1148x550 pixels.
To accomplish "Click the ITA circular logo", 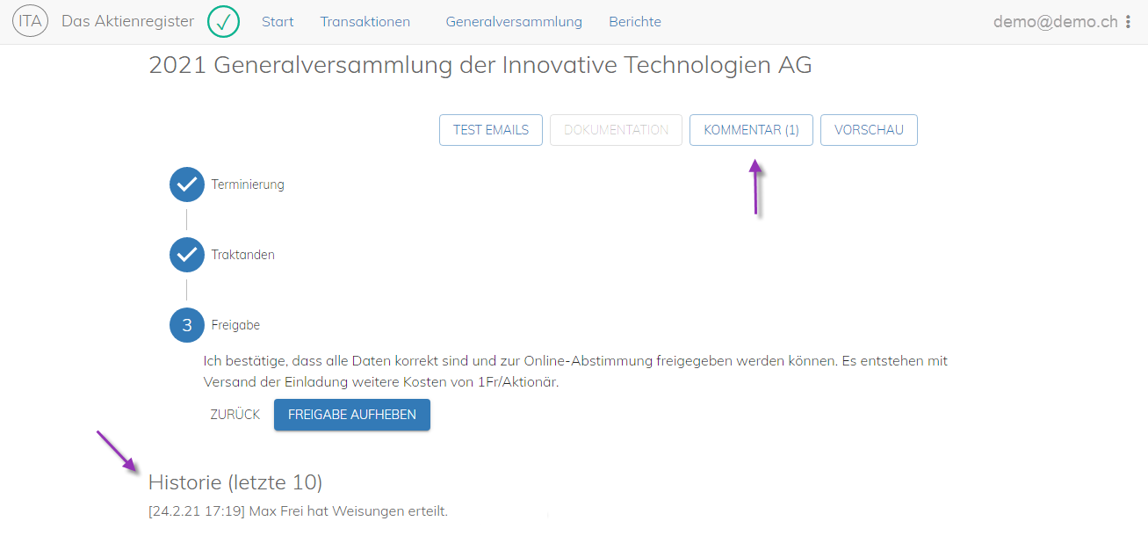I will click(x=30, y=21).
